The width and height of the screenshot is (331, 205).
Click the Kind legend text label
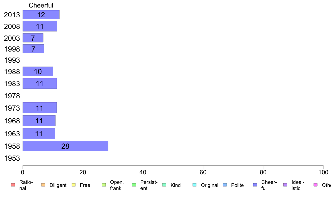176,185
